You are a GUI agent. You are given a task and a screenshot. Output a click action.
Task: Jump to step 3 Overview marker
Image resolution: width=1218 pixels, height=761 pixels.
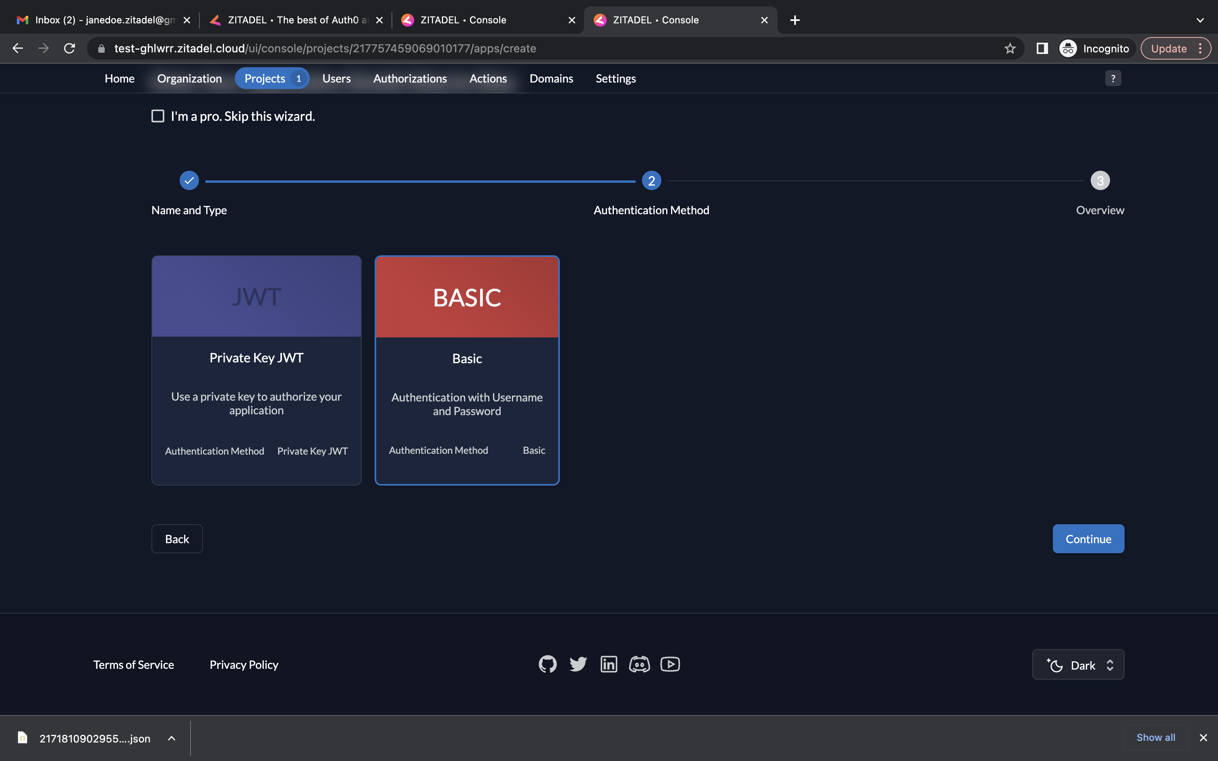(1100, 181)
